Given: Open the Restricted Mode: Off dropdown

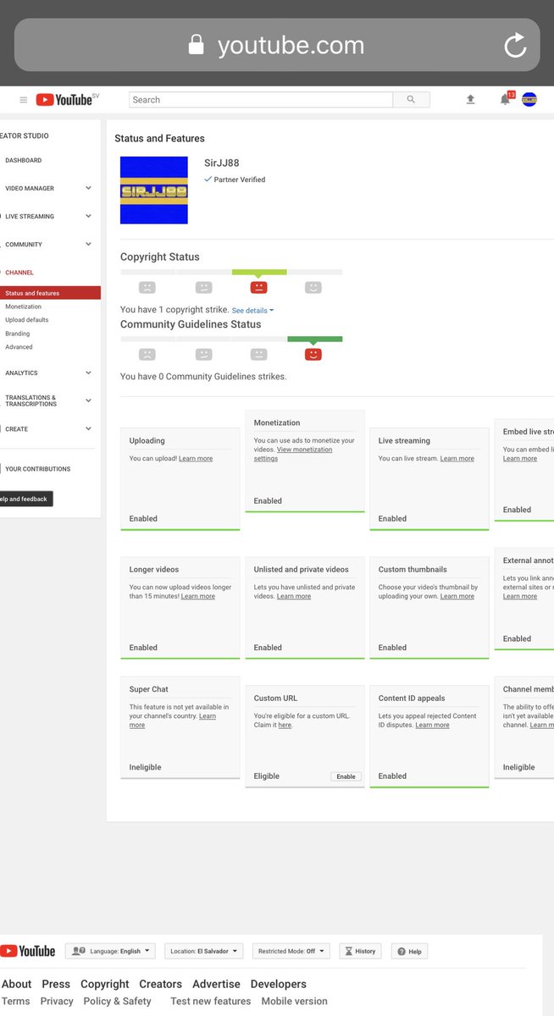Looking at the screenshot, I should 291,951.
